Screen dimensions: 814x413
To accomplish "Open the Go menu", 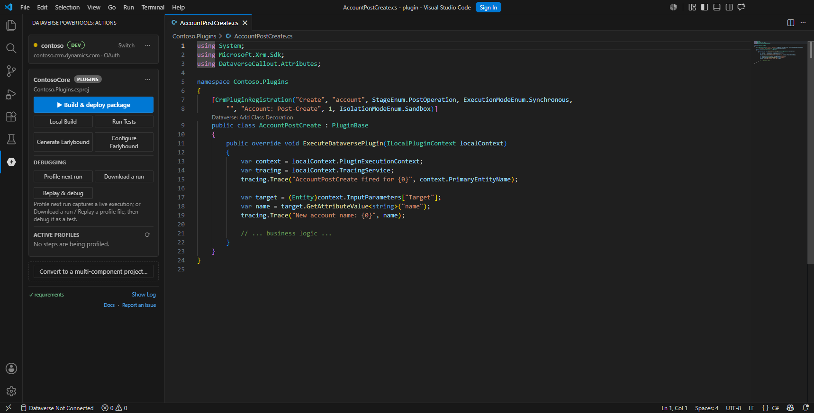I will pos(112,7).
